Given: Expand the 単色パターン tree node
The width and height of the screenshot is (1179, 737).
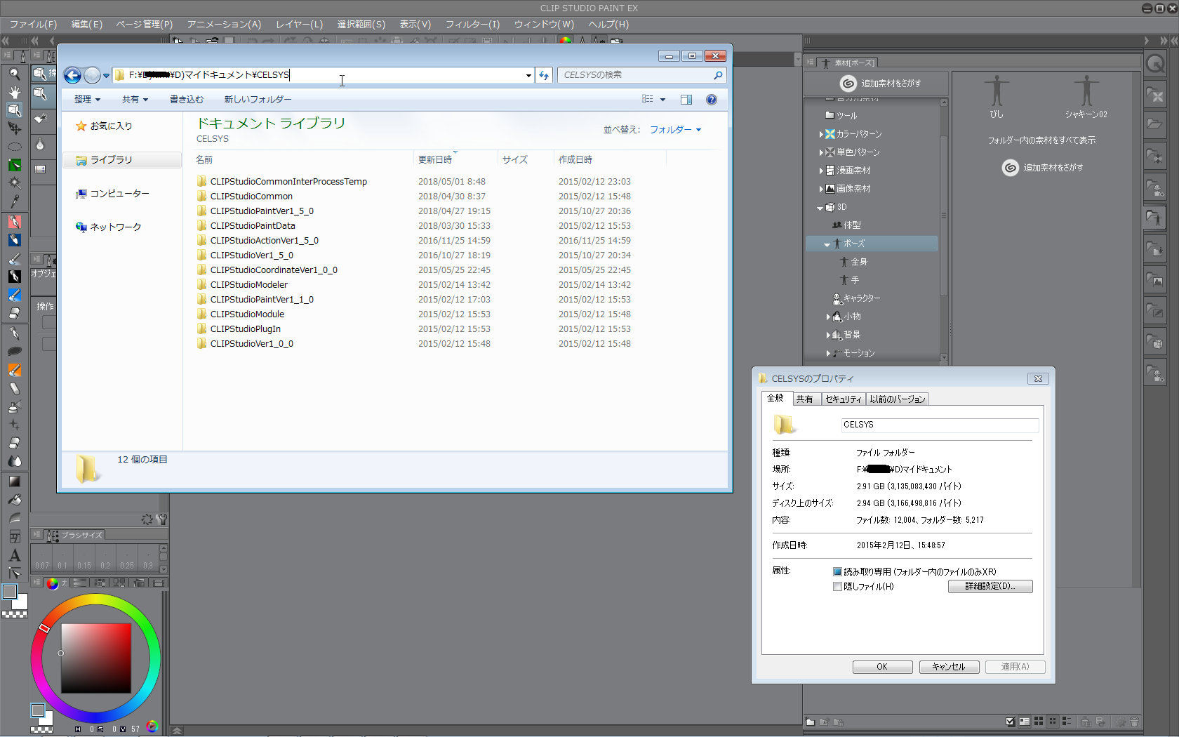Looking at the screenshot, I should pyautogui.click(x=821, y=152).
